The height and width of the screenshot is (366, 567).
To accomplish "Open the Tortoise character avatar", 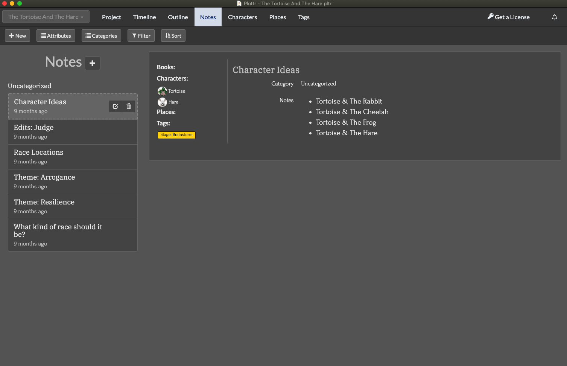I will [162, 91].
